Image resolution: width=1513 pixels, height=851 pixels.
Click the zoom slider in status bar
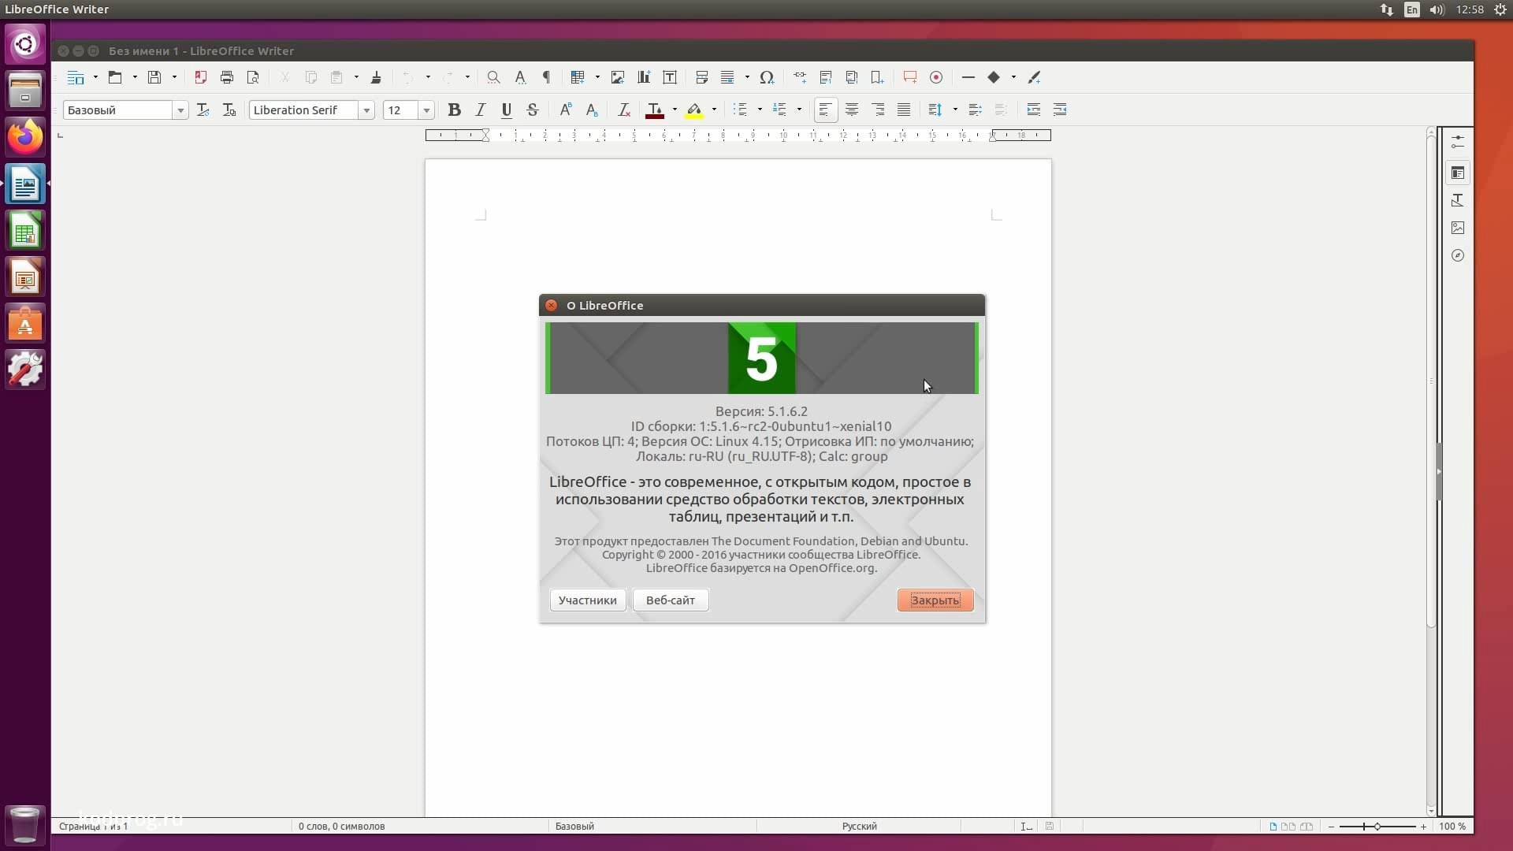[1377, 827]
